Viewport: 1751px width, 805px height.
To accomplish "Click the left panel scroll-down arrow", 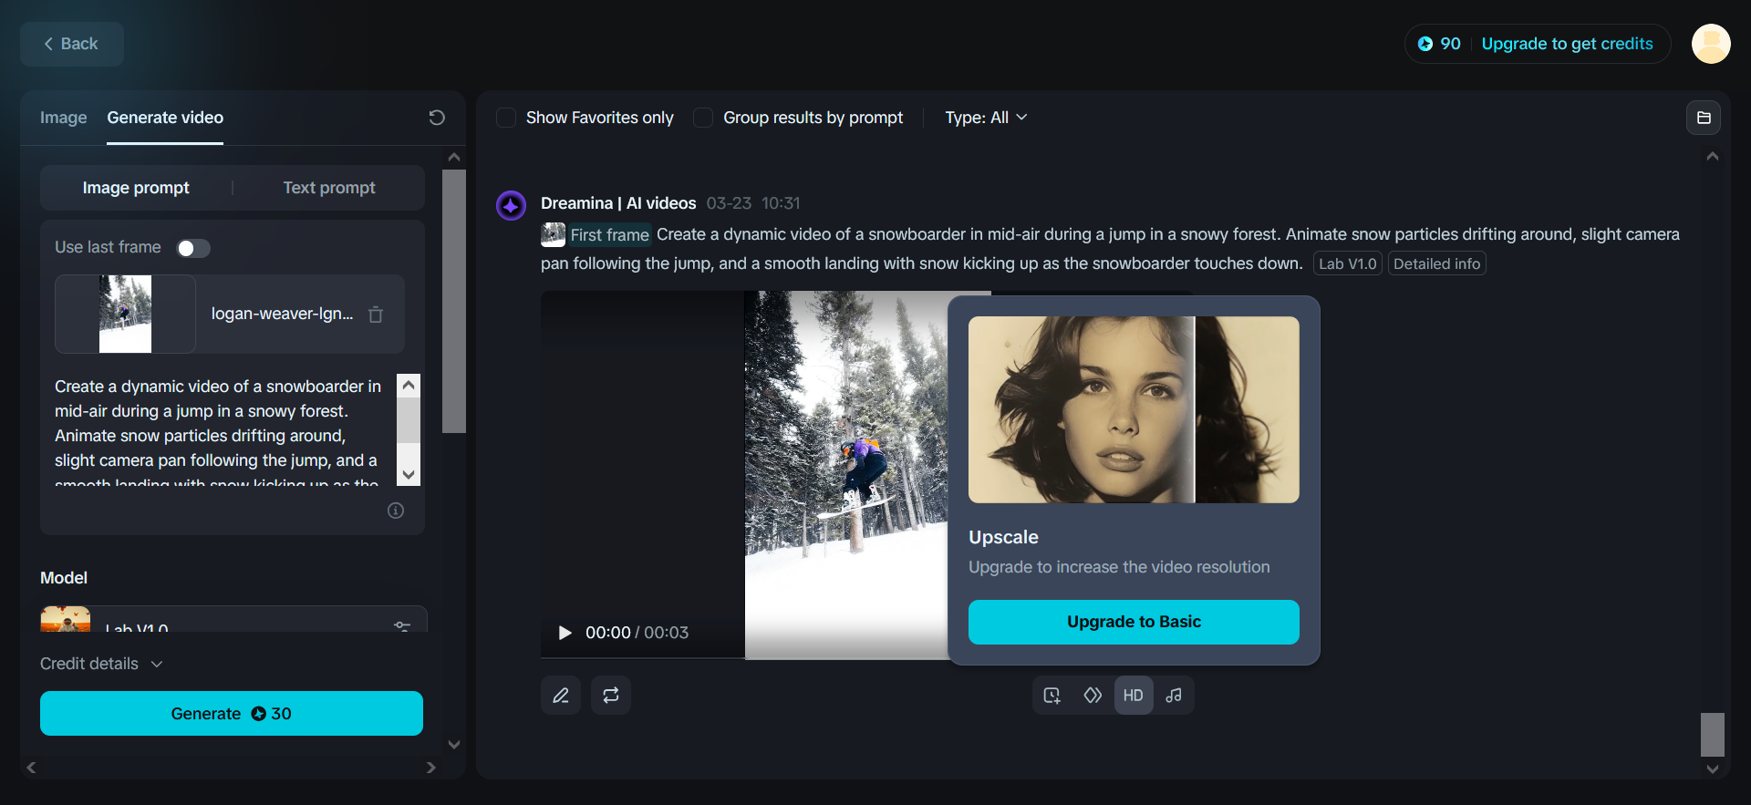I will [x=454, y=744].
